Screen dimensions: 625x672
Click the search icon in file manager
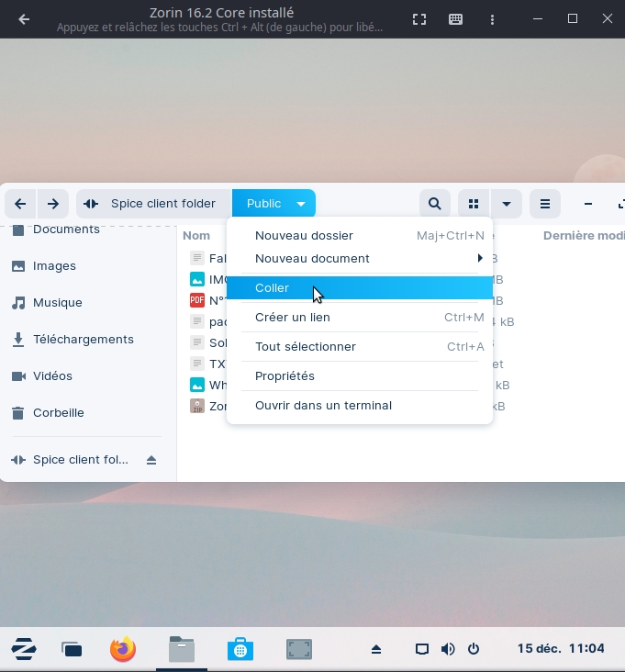(x=435, y=204)
